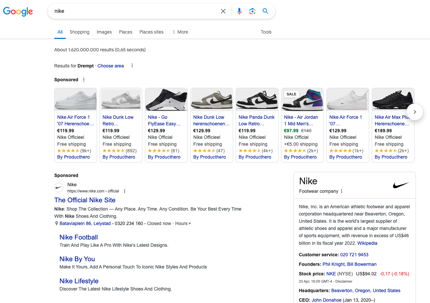Image resolution: width=430 pixels, height=303 pixels.
Task: Open the Nike Football sitelink
Action: [x=79, y=237]
